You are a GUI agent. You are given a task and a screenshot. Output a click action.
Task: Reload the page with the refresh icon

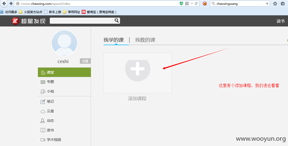pos(196,4)
